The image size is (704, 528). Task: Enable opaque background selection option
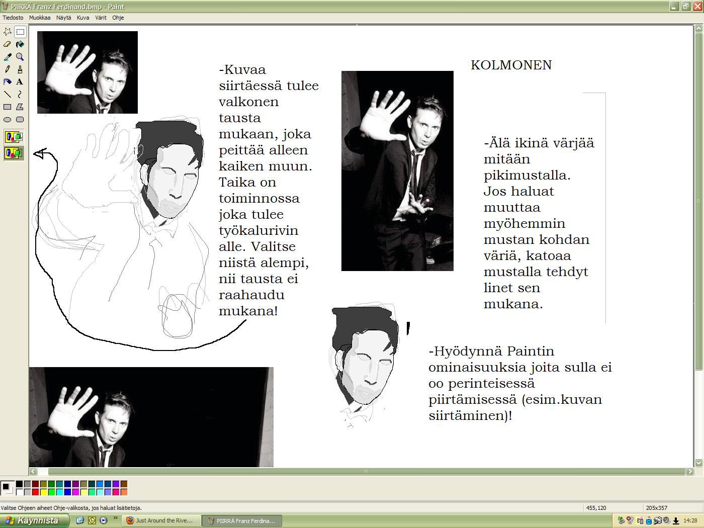14,137
